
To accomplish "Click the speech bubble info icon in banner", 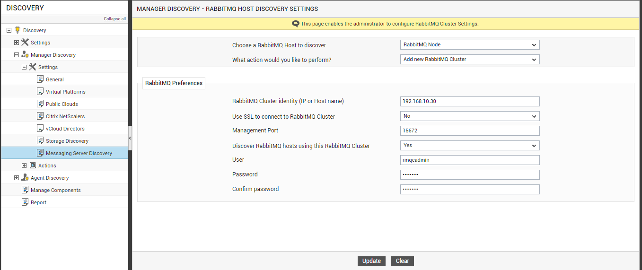I will (x=296, y=24).
